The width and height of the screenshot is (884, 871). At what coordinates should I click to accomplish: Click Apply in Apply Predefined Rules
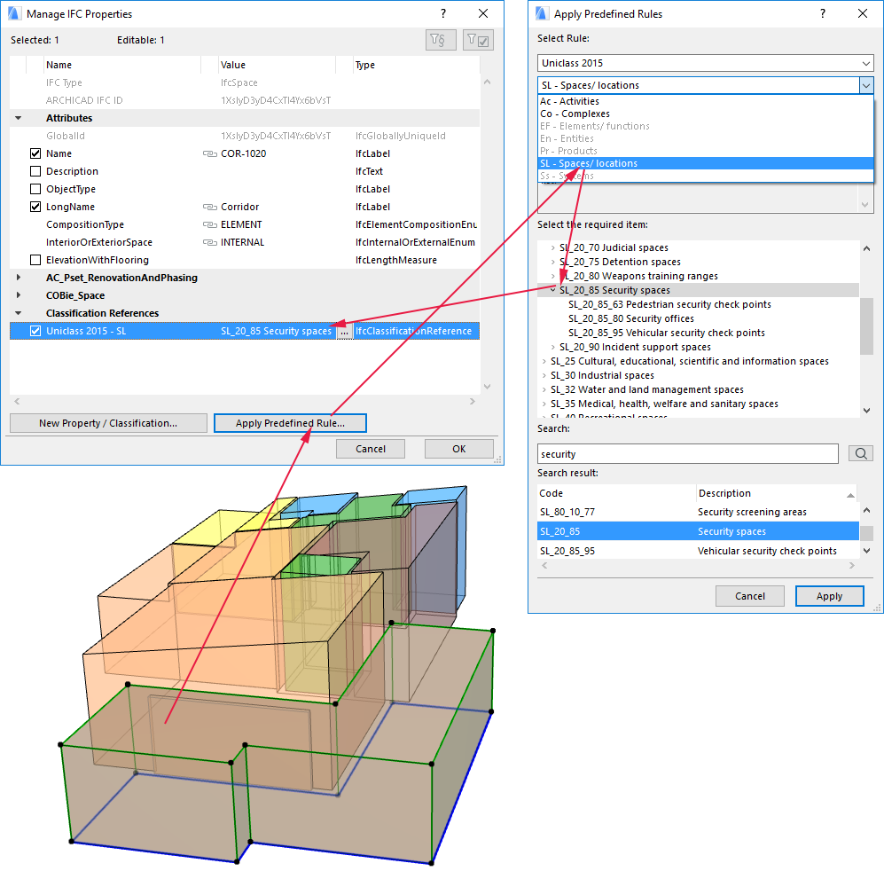[829, 596]
